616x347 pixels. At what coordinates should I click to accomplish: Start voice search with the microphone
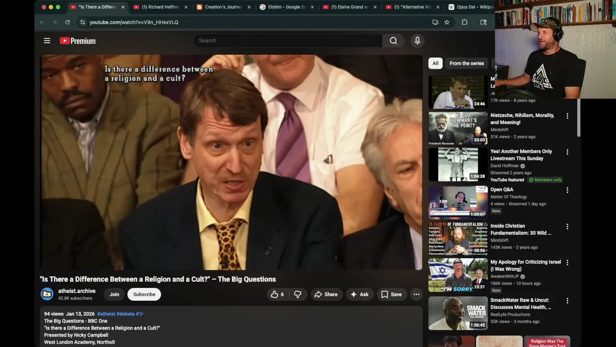point(417,40)
